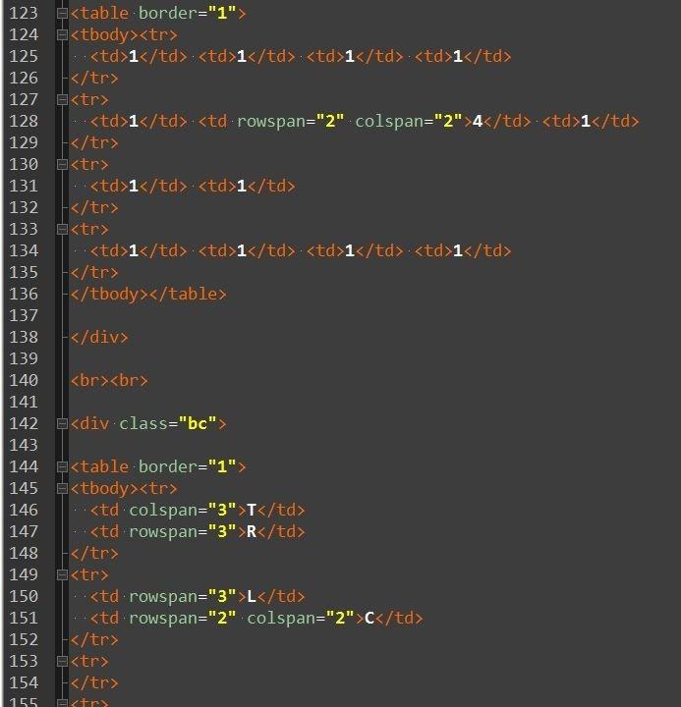Click the "bc" class value on line 142
Screen dimensions: 681x707
[x=198, y=424]
